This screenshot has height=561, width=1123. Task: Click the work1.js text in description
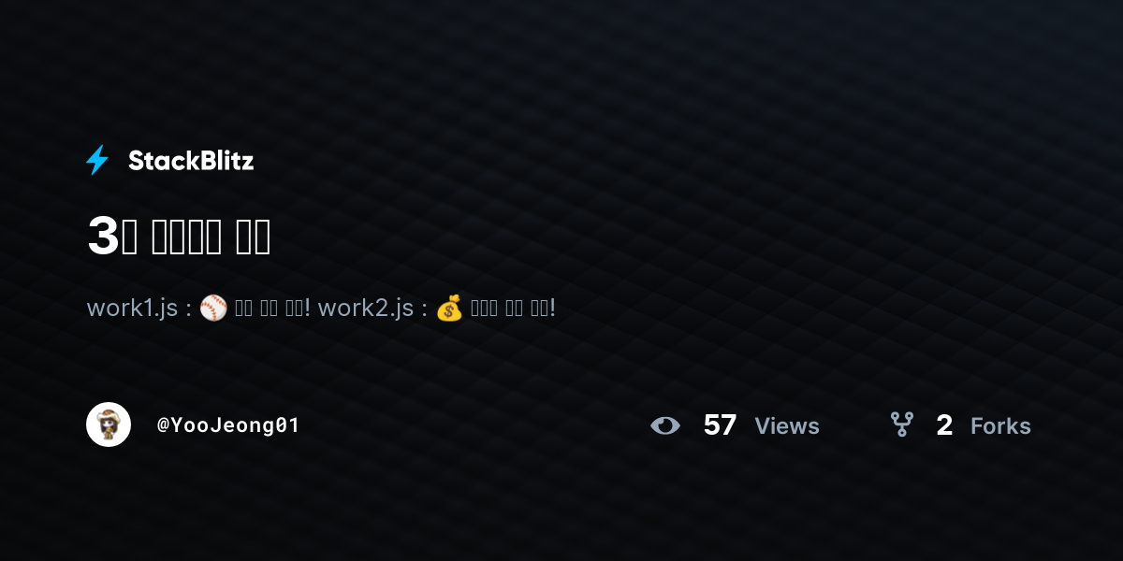pos(132,308)
